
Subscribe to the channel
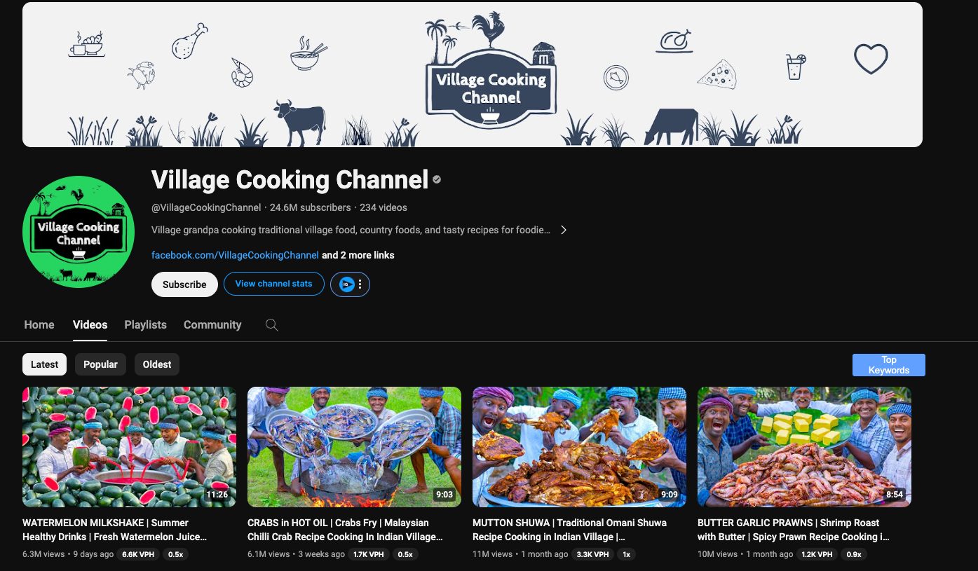(x=184, y=284)
